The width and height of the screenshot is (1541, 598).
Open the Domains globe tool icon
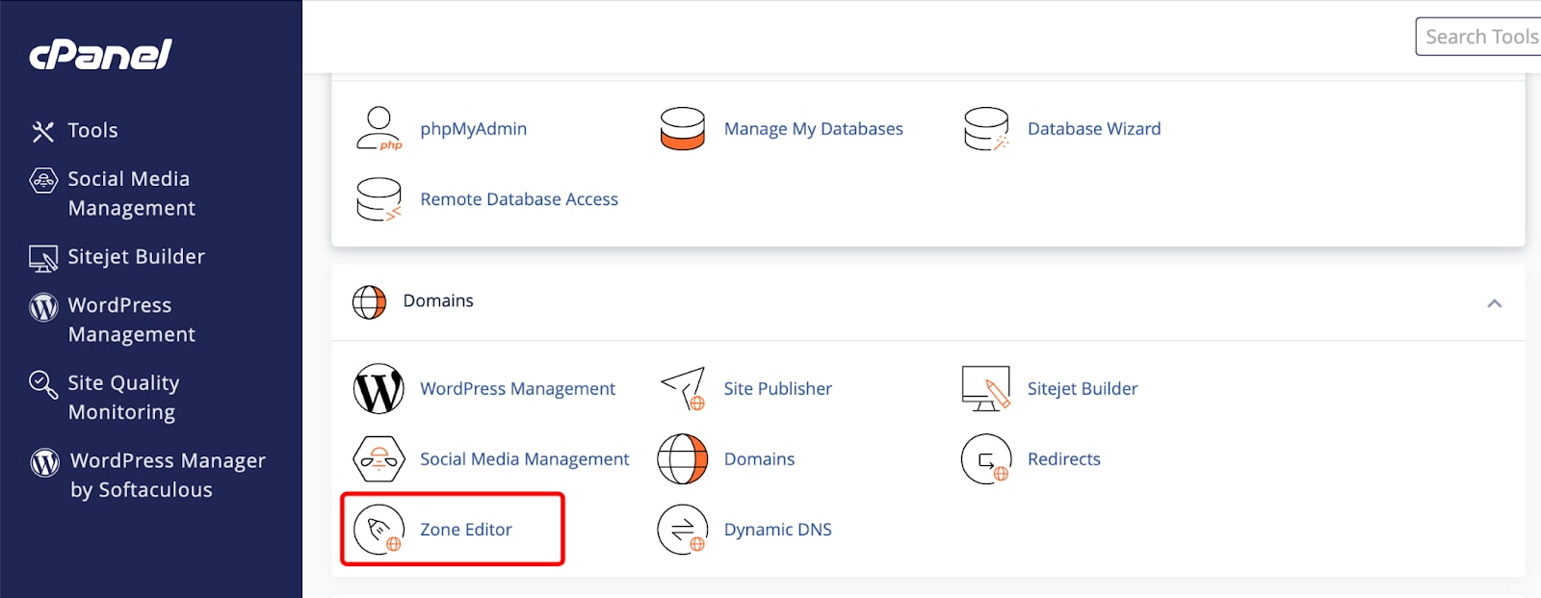[682, 459]
